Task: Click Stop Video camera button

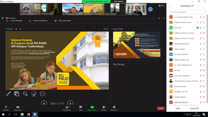Action: tap(18, 108)
